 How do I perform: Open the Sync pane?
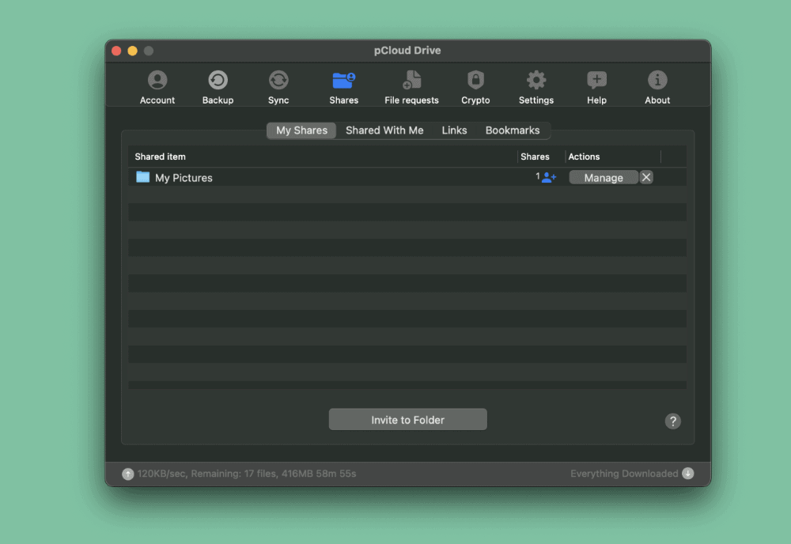278,87
